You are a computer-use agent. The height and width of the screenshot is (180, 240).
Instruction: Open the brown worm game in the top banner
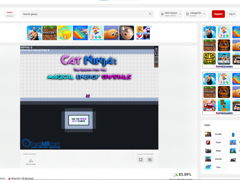point(111,33)
